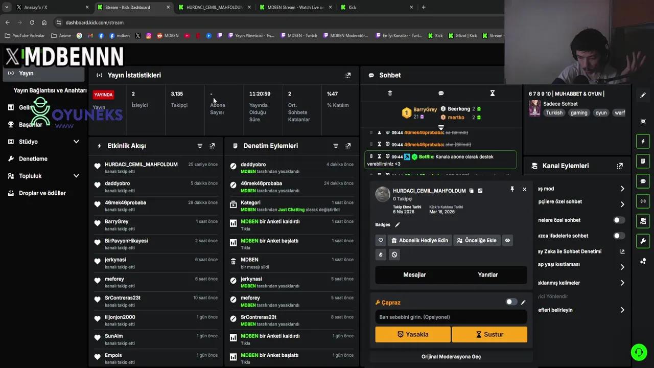Click the hourglass icon in Sohbet toolbar
Screen dimensions: 654x368
[x=492, y=93]
